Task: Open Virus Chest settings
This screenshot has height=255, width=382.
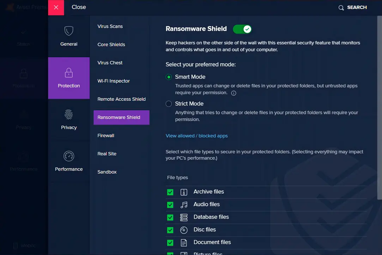Action: pos(110,63)
